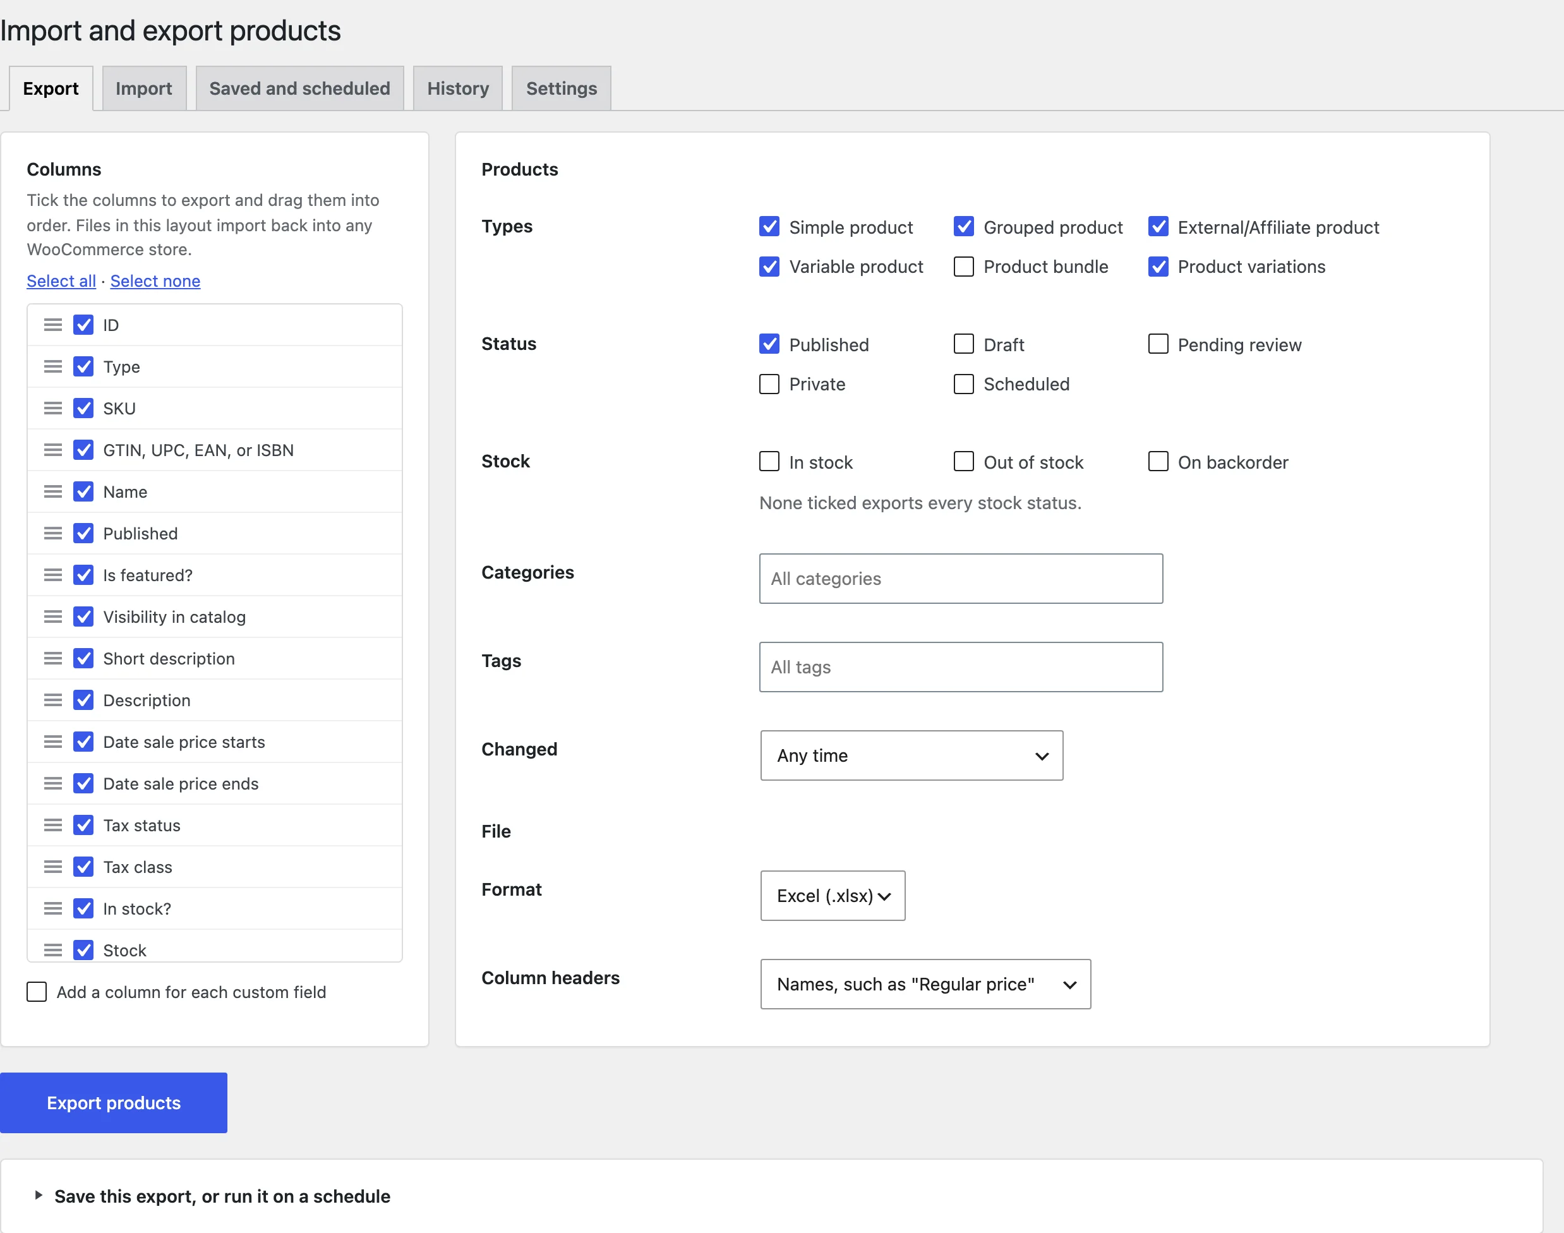This screenshot has height=1233, width=1564.
Task: Enable Add a column for each custom field
Action: 37,992
